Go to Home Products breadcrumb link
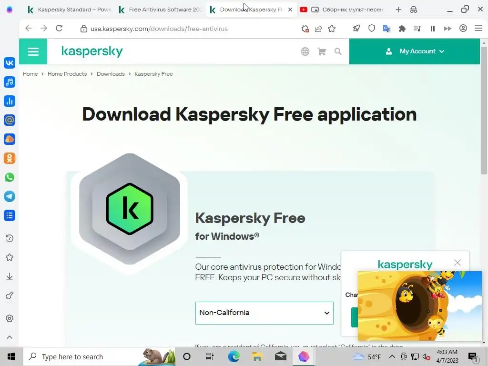 (x=67, y=74)
